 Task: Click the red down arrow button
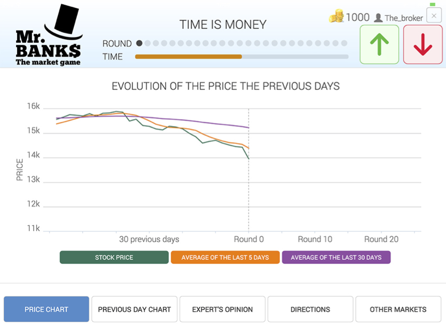click(422, 45)
